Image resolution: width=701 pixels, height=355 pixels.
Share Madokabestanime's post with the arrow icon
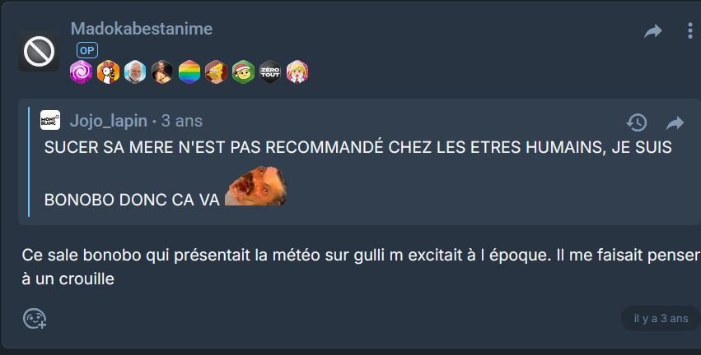pyautogui.click(x=652, y=31)
